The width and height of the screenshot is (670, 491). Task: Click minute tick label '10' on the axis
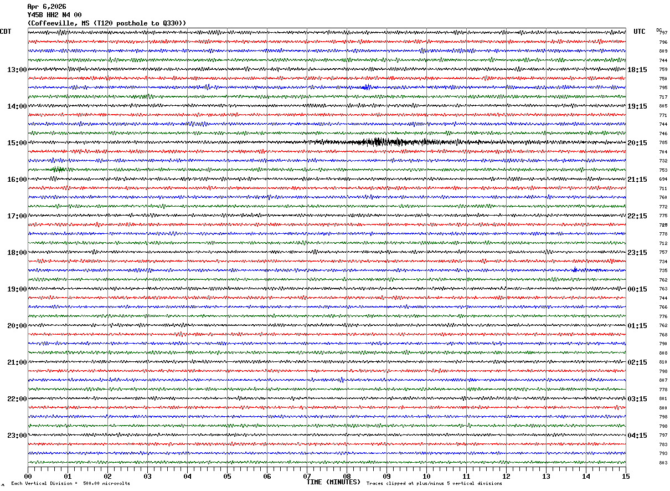(426, 477)
